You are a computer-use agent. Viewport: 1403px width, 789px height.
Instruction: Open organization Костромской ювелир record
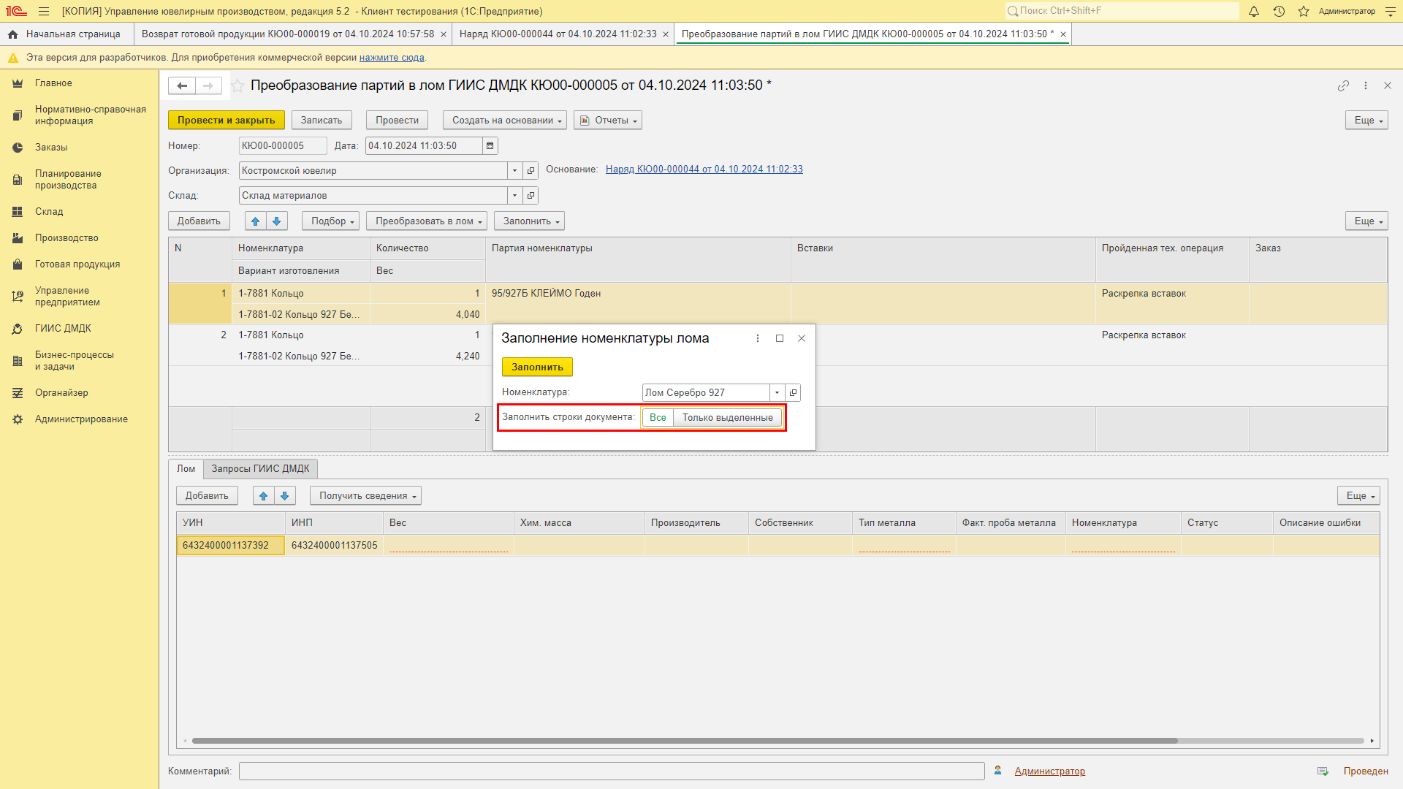click(531, 171)
